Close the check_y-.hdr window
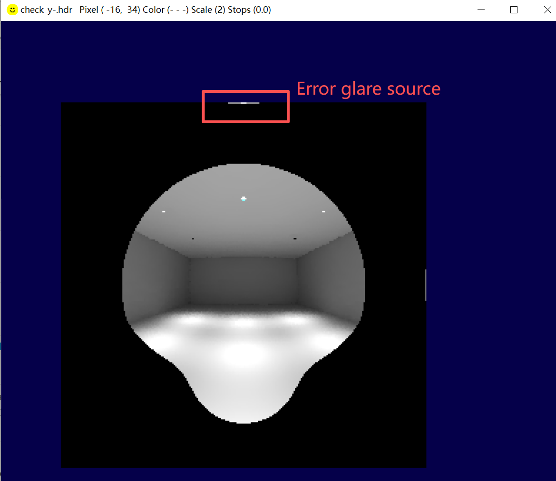 pos(544,10)
